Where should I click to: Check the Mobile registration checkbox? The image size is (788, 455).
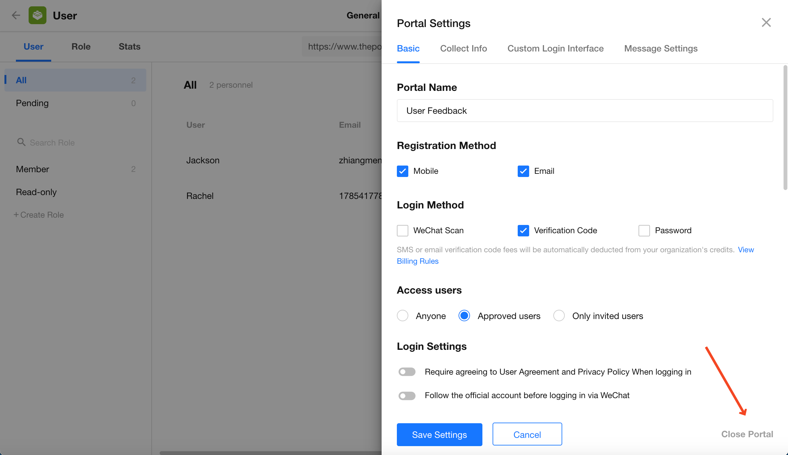pos(403,171)
